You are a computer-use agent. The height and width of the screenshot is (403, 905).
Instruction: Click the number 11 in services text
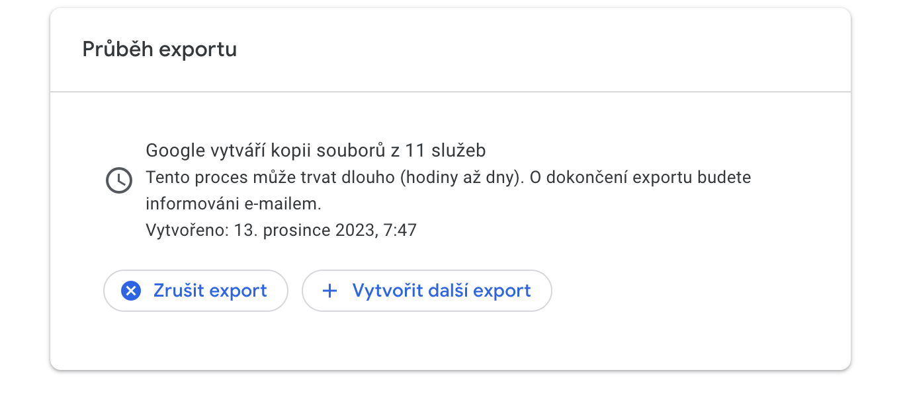coord(414,151)
